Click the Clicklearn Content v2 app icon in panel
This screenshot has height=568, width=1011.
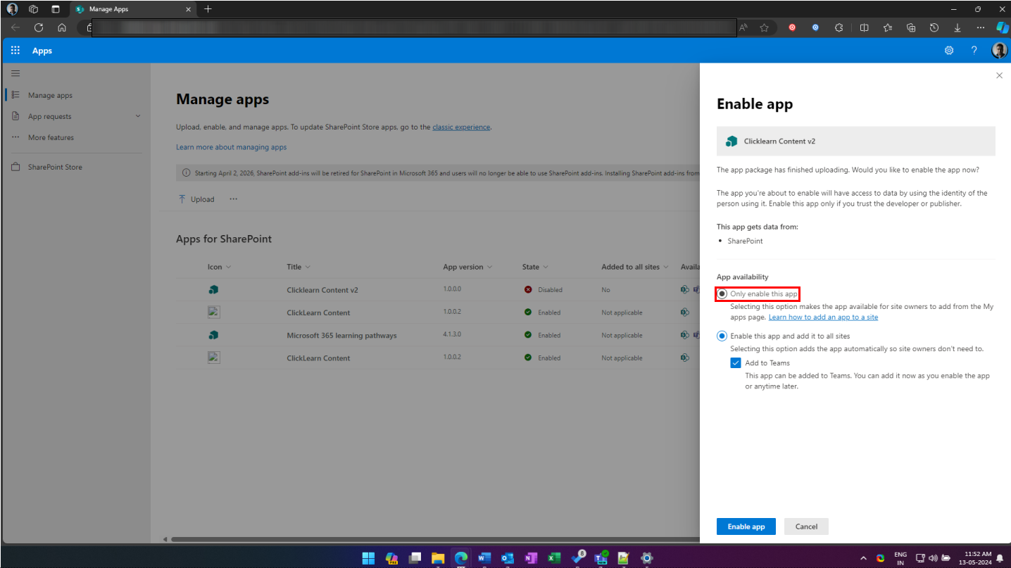point(731,141)
